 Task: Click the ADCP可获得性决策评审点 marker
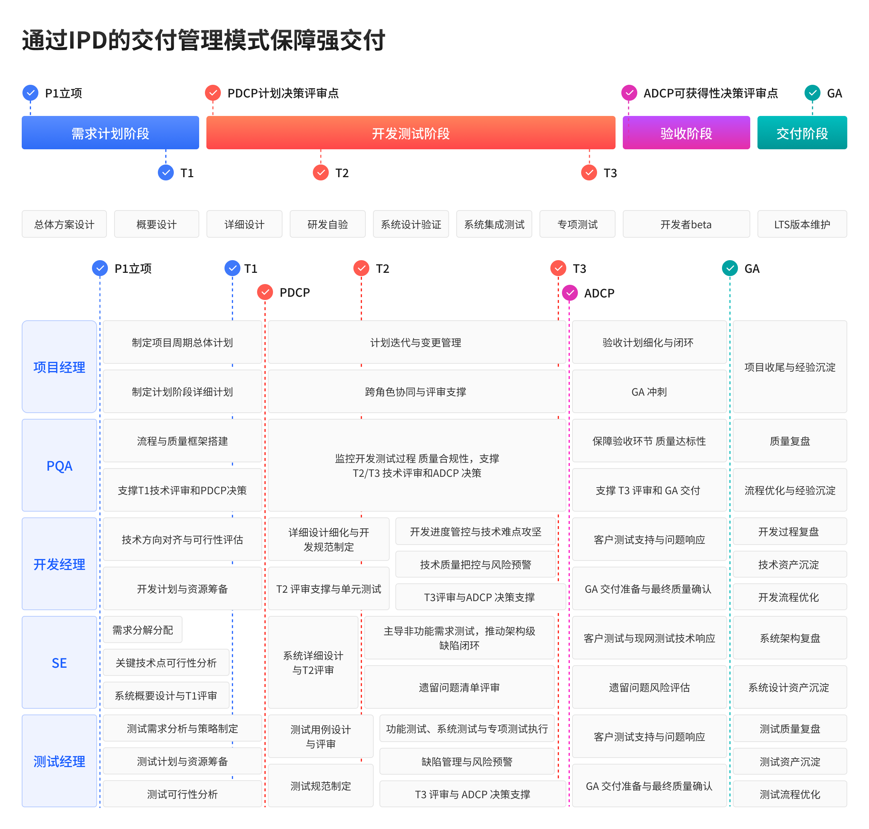(629, 93)
